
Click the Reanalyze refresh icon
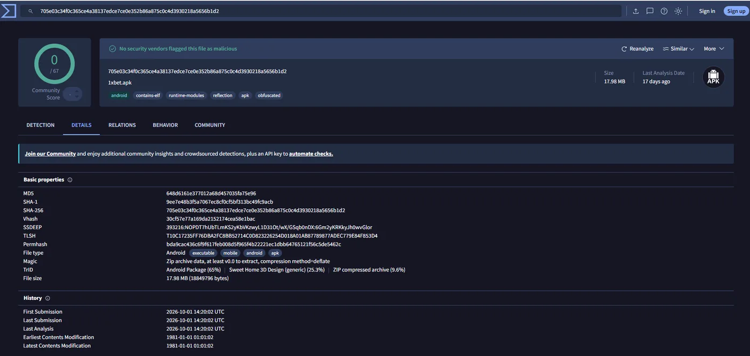pos(624,49)
